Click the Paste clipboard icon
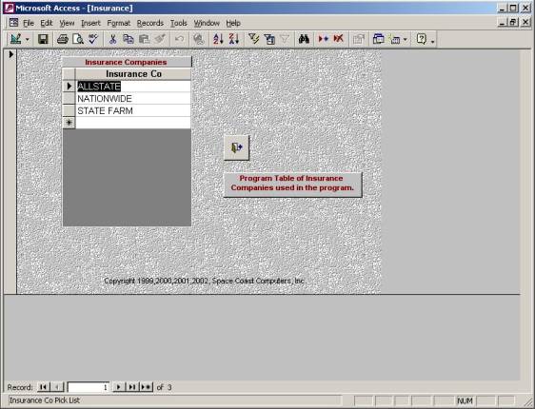Image resolution: width=535 pixels, height=409 pixels. click(x=144, y=39)
